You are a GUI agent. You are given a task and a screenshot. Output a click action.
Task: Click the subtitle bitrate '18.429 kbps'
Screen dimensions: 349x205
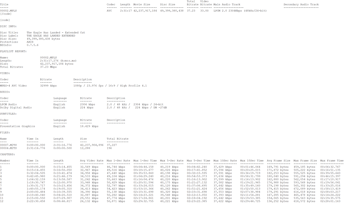pyautogui.click(x=89, y=126)
